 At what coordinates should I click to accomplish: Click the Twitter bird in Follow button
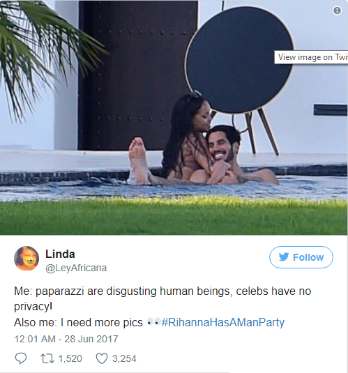click(x=284, y=257)
